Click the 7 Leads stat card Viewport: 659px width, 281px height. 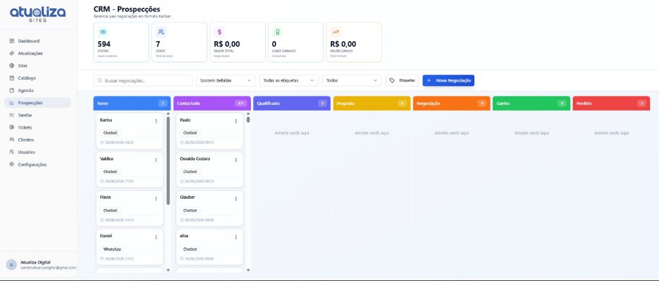click(179, 42)
